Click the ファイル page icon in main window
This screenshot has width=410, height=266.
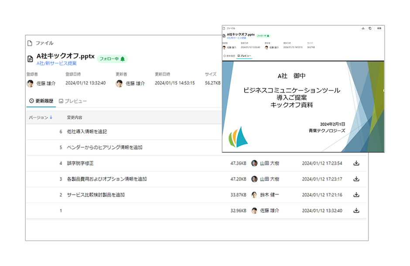(x=30, y=43)
